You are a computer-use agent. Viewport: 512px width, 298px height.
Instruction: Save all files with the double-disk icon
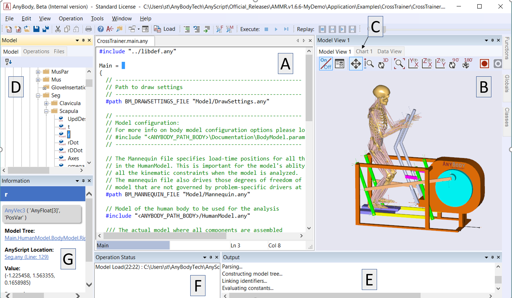(x=46, y=29)
